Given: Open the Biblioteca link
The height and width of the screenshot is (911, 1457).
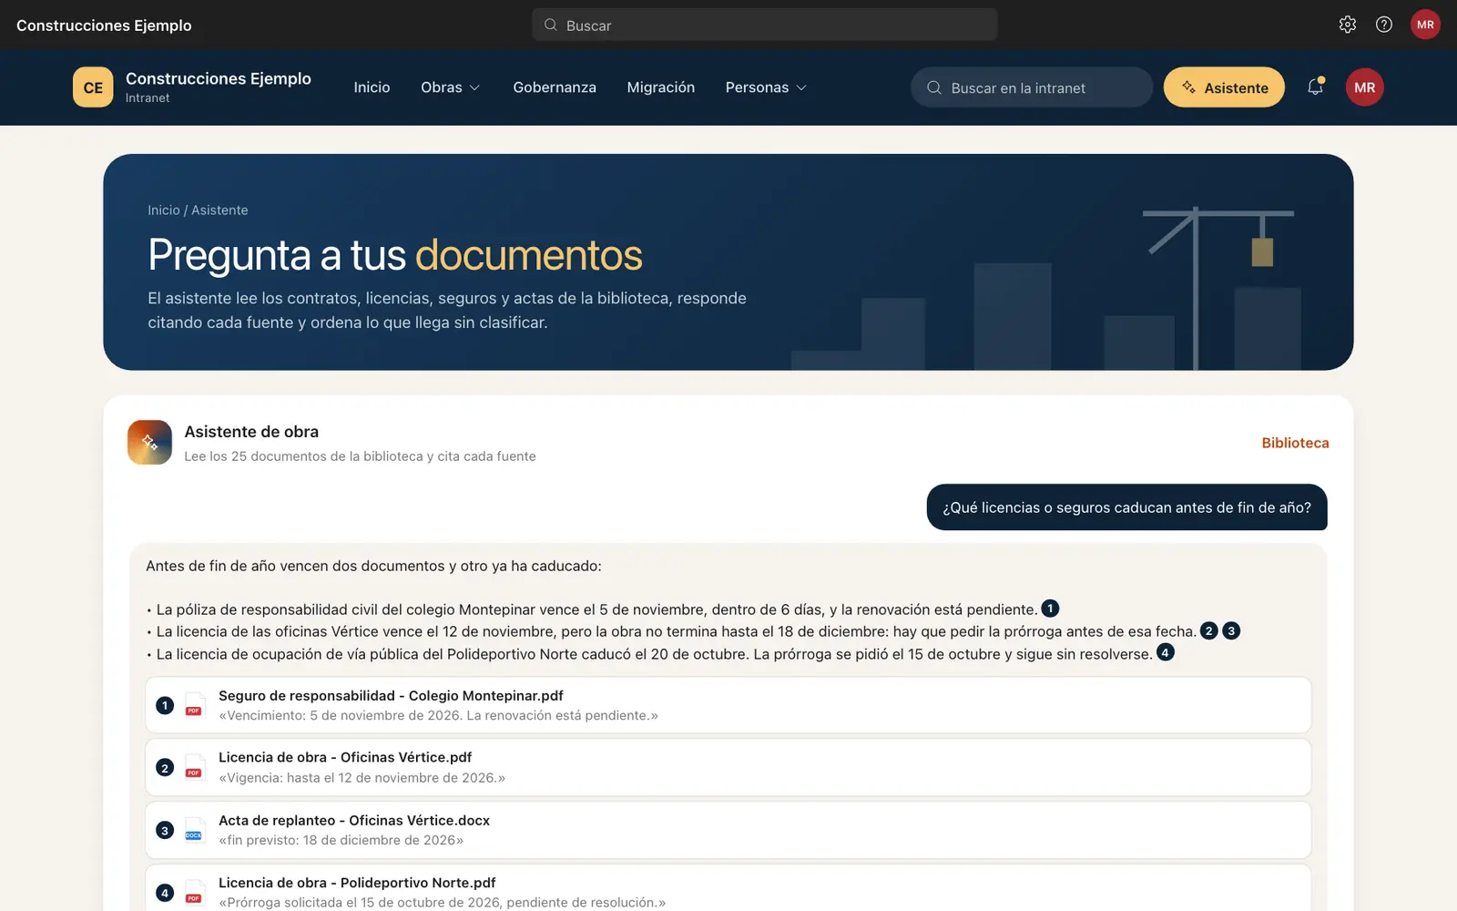Looking at the screenshot, I should [1295, 443].
